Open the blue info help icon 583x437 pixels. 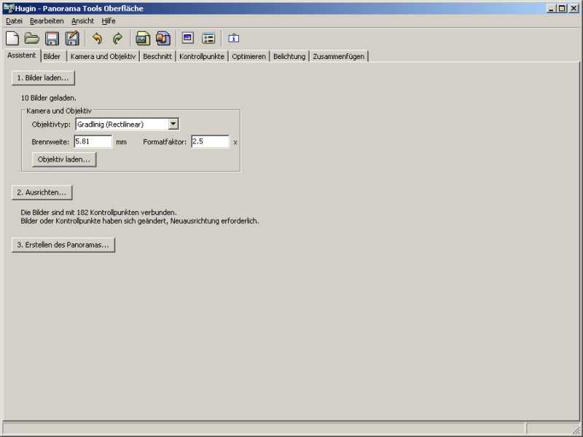point(233,39)
